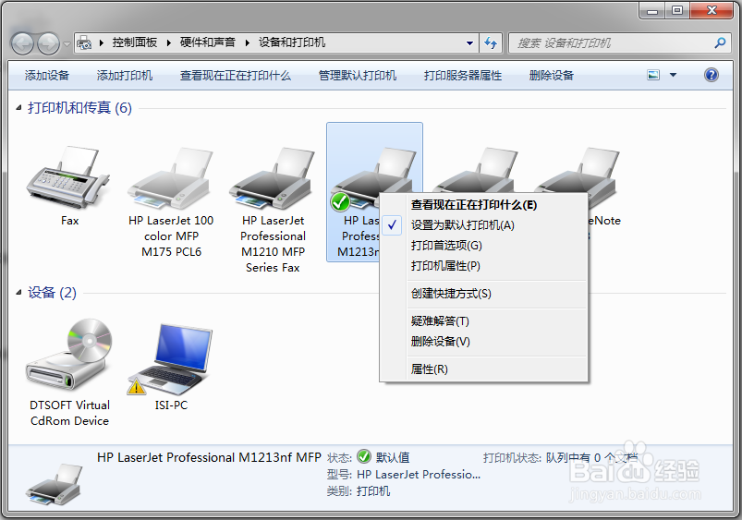The width and height of the screenshot is (742, 520).
Task: Click 添加设备 toolbar button
Action: (x=47, y=75)
